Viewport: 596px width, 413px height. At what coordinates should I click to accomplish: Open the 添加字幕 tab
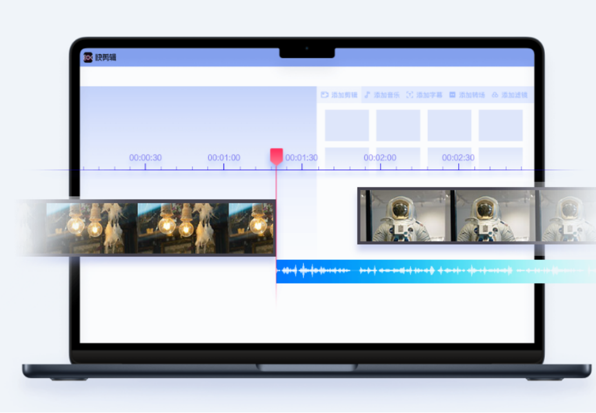424,95
